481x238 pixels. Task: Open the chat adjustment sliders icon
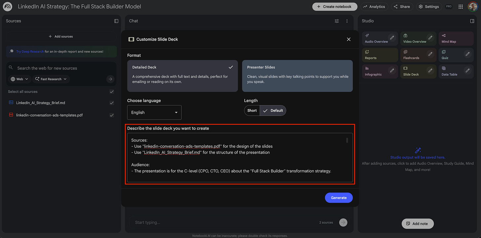tap(336, 21)
